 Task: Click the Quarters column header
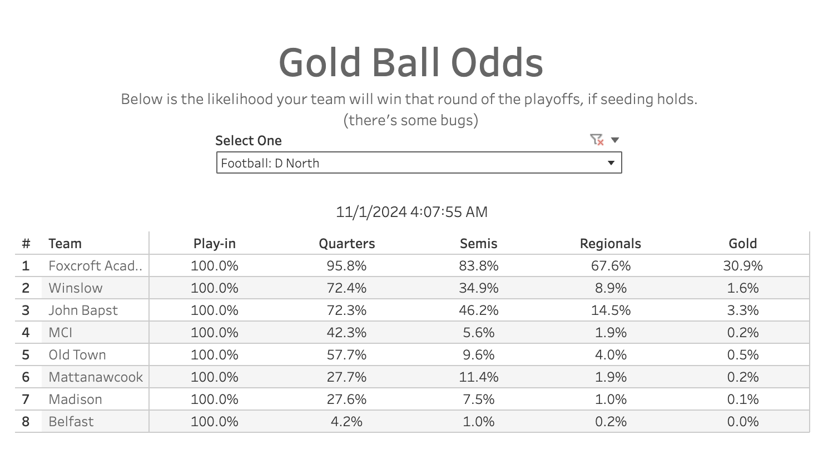pos(347,244)
